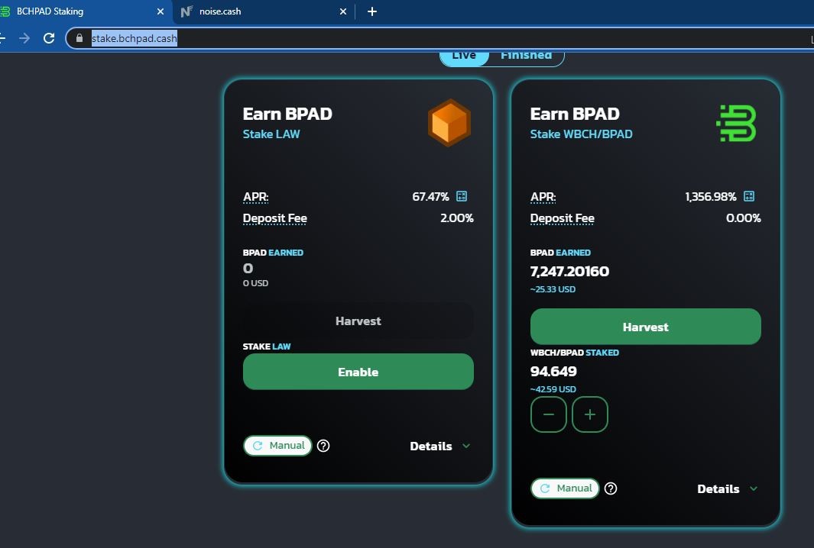Click Deposit Fee label in WBCH/BPAD card
814x548 pixels.
(x=563, y=218)
